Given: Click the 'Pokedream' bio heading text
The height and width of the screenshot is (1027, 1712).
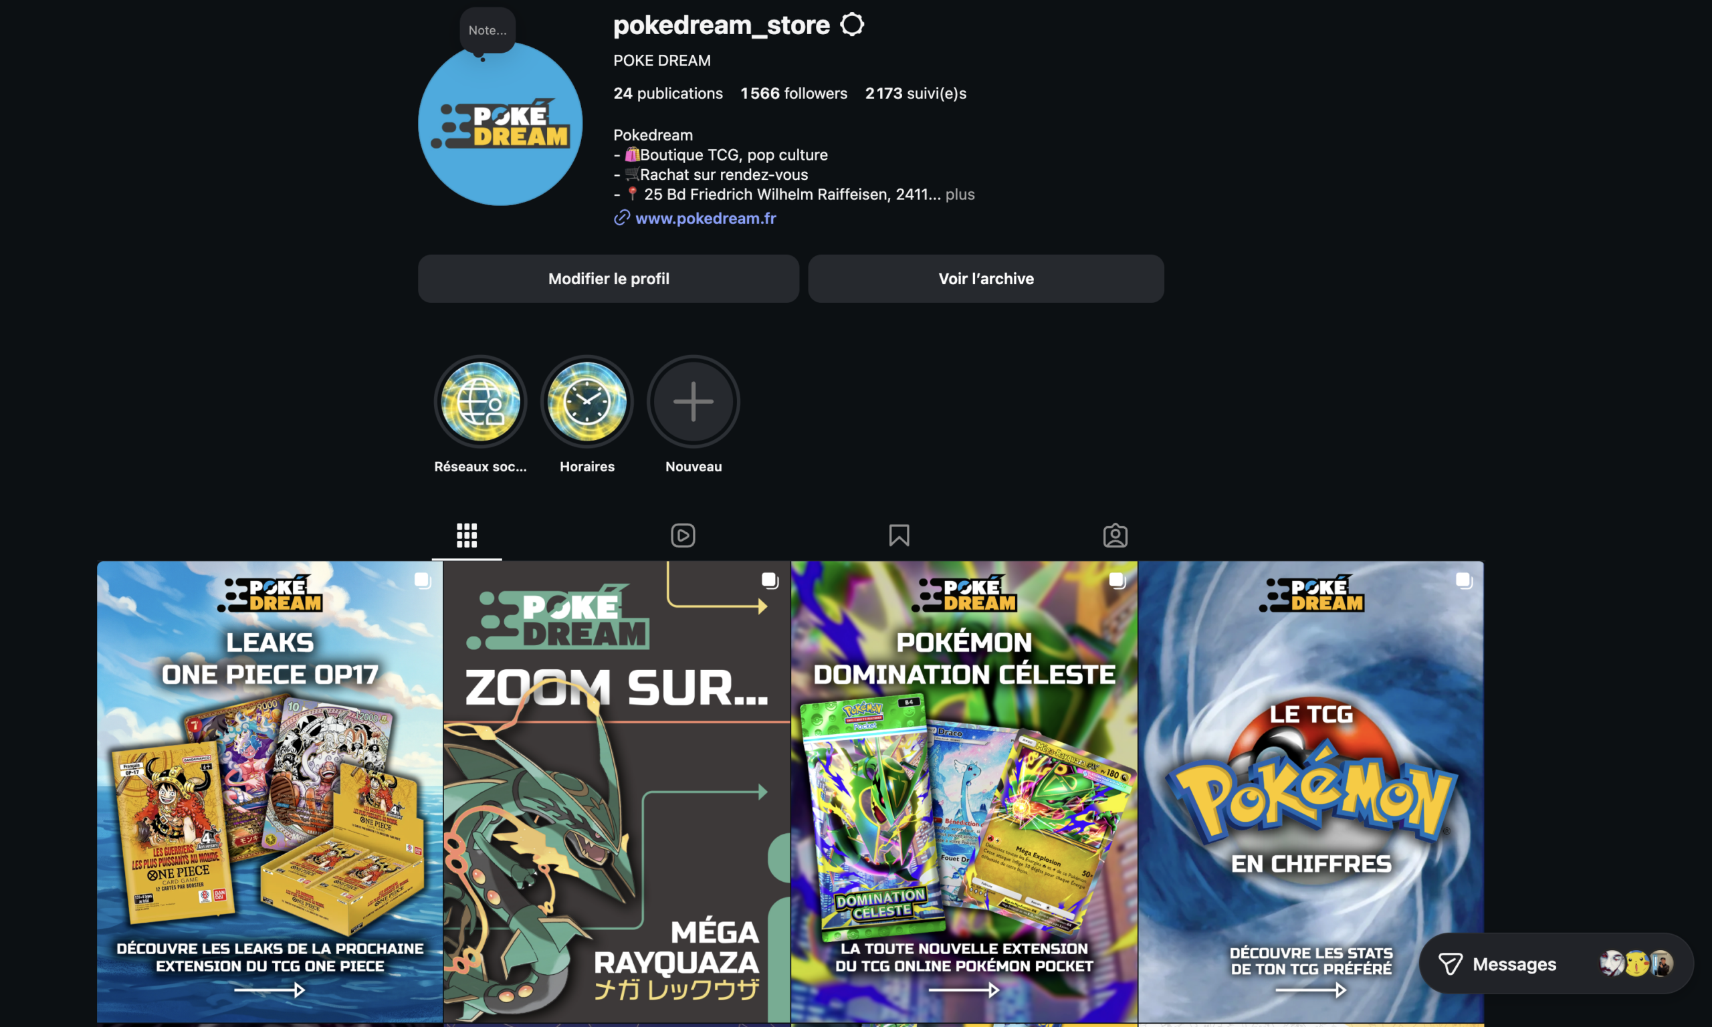Looking at the screenshot, I should pos(653,135).
